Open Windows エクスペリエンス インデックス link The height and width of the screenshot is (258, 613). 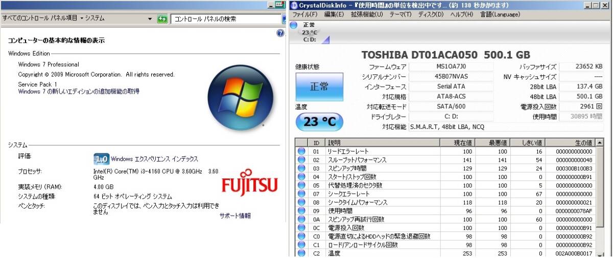(x=154, y=159)
